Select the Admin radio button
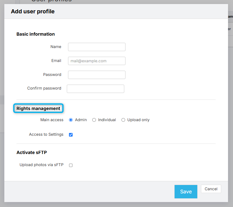The width and height of the screenshot is (233, 207). (71, 120)
